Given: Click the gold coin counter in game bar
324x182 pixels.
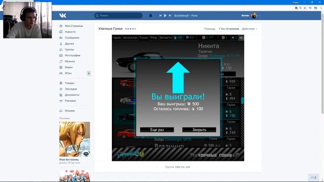Looking at the screenshot, I should click(x=224, y=37).
